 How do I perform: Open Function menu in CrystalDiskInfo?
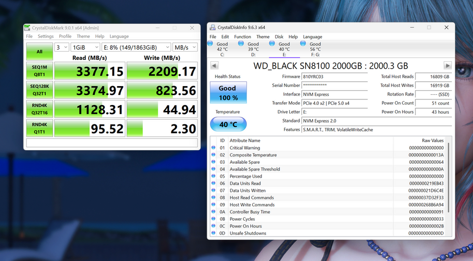243,37
